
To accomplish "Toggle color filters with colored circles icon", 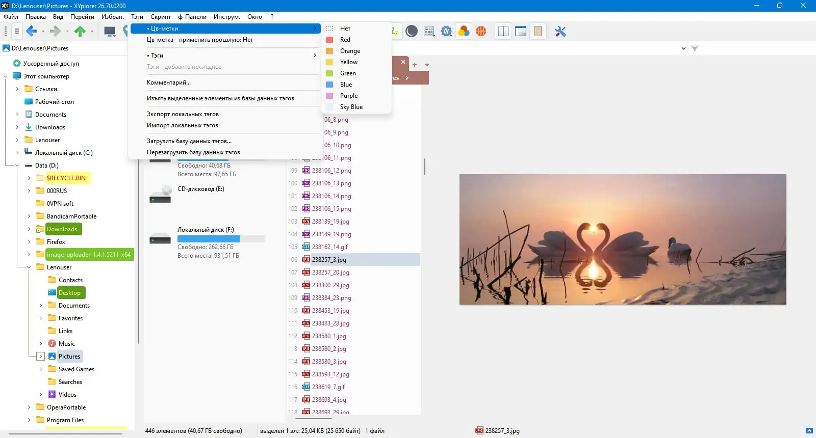I will pos(464,32).
